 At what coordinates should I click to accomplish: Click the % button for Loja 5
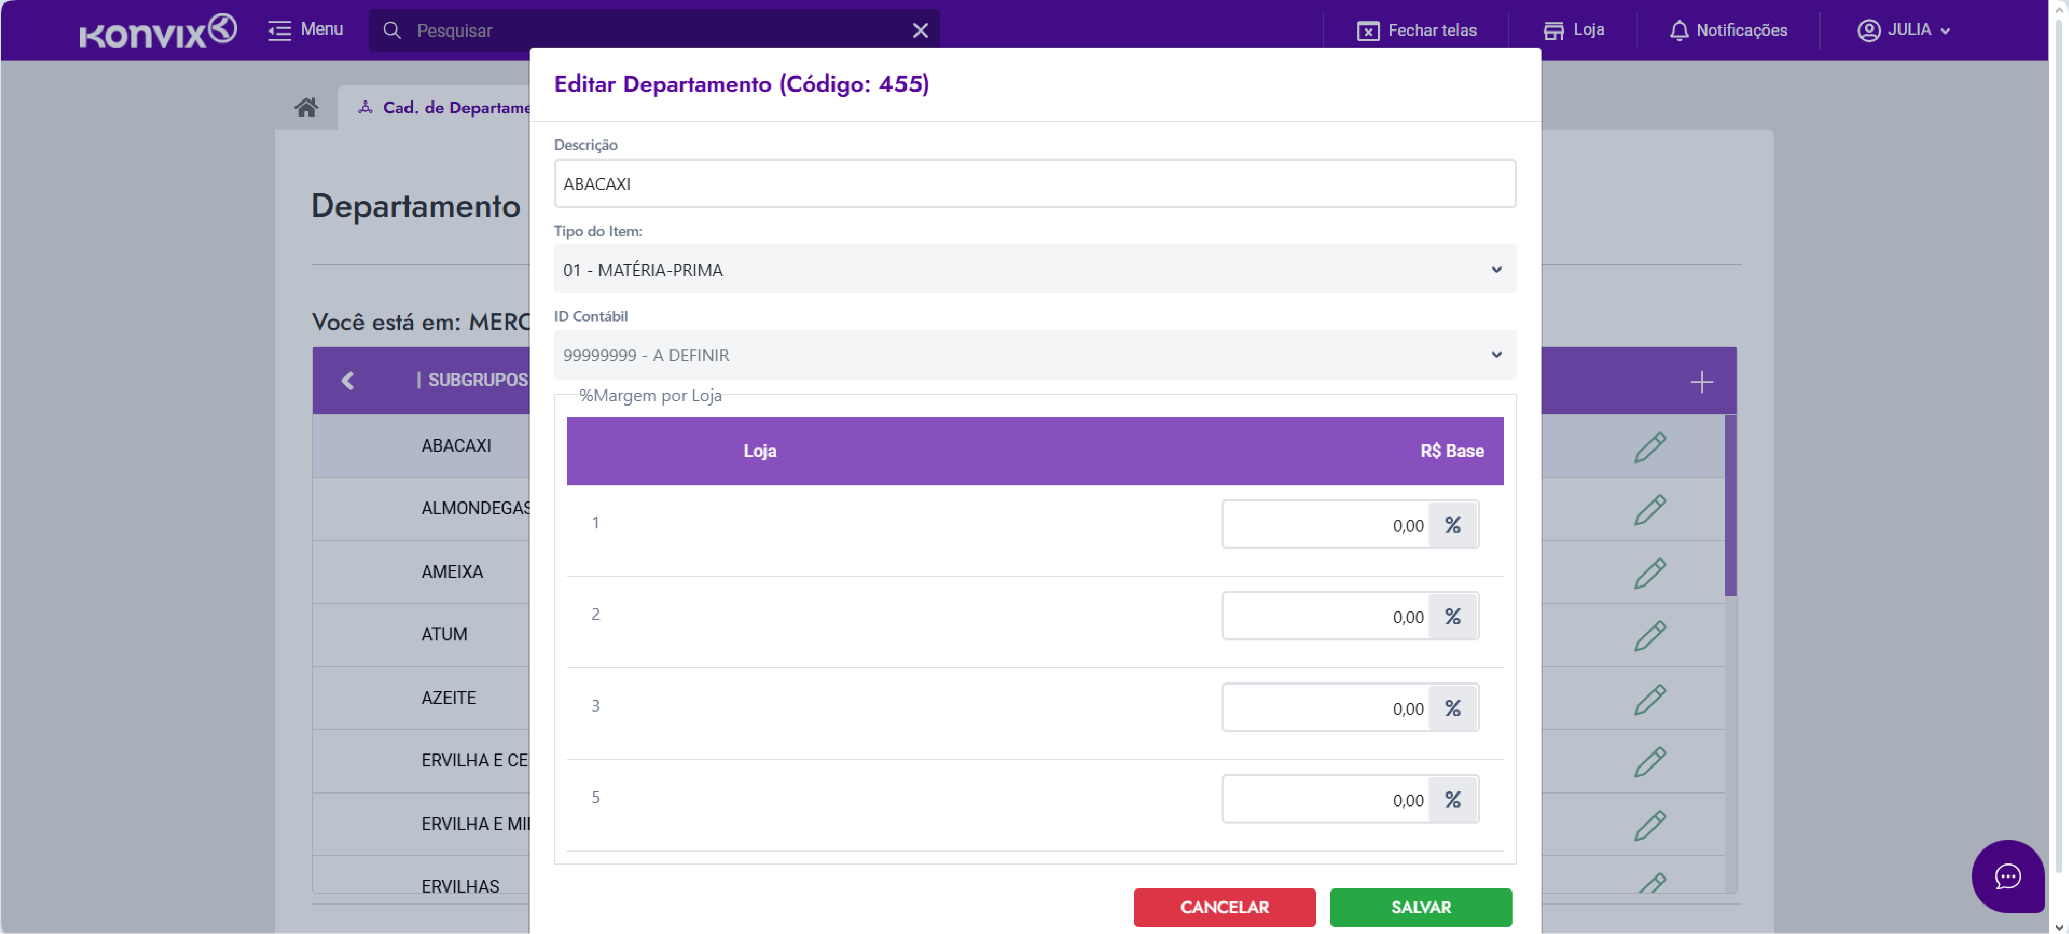pyautogui.click(x=1453, y=800)
